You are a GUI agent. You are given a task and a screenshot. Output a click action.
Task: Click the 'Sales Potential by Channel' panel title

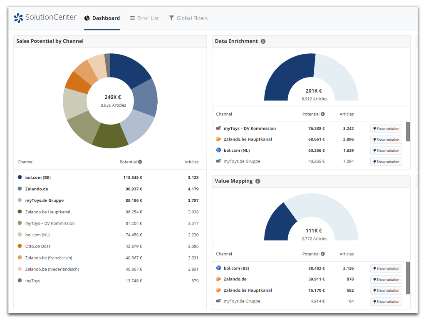[50, 41]
